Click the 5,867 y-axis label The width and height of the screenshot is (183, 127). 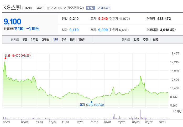(174, 106)
